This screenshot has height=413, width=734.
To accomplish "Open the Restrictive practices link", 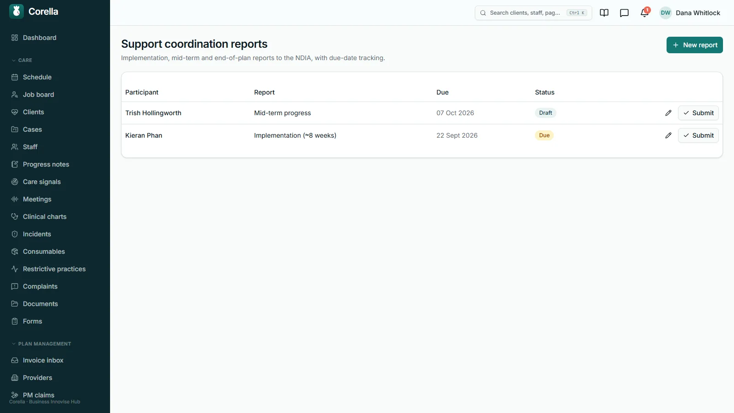I will point(55,269).
